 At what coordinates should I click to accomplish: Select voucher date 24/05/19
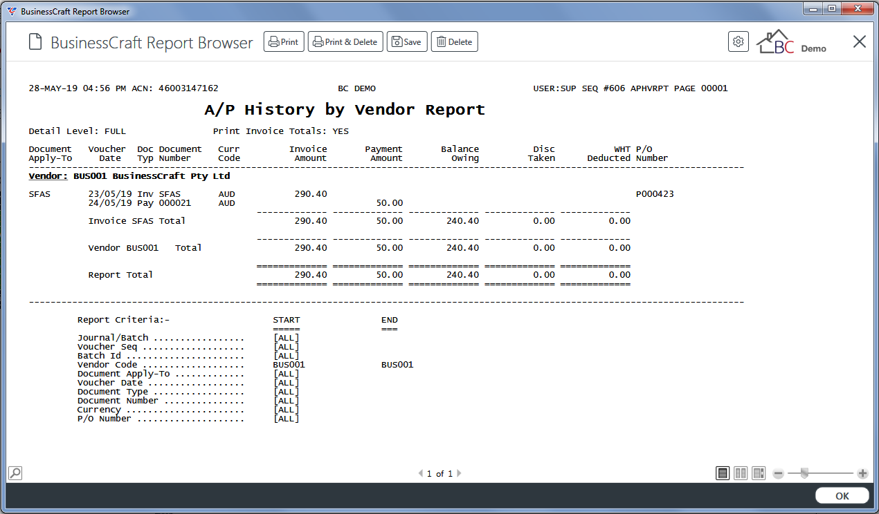click(x=110, y=203)
